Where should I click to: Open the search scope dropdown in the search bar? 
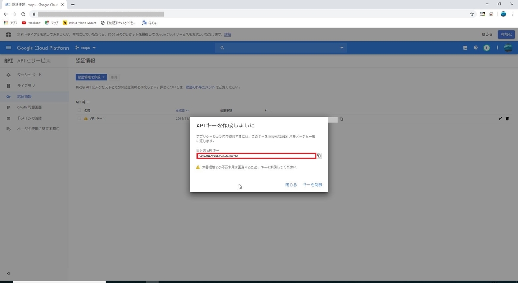pyautogui.click(x=341, y=48)
